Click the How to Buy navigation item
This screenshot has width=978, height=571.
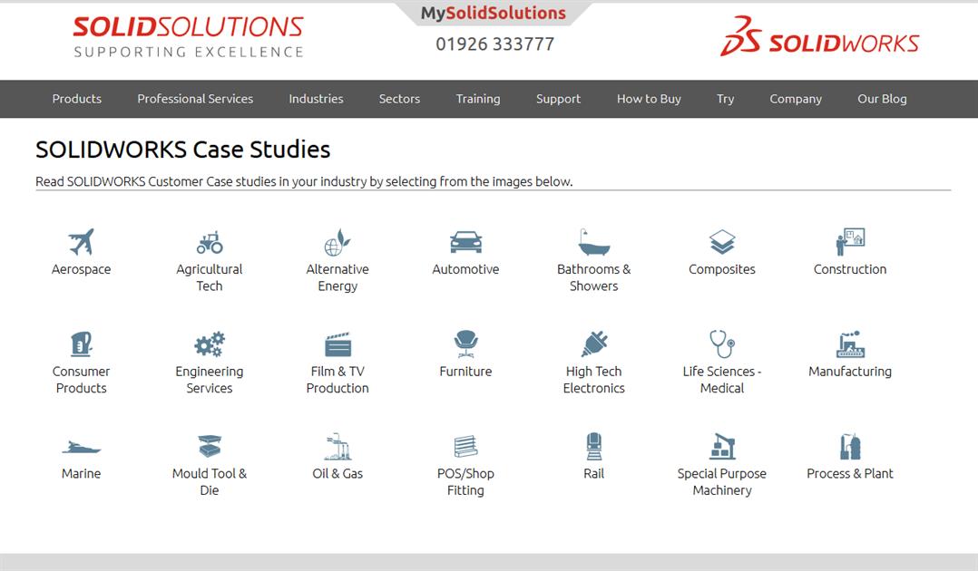click(x=648, y=99)
